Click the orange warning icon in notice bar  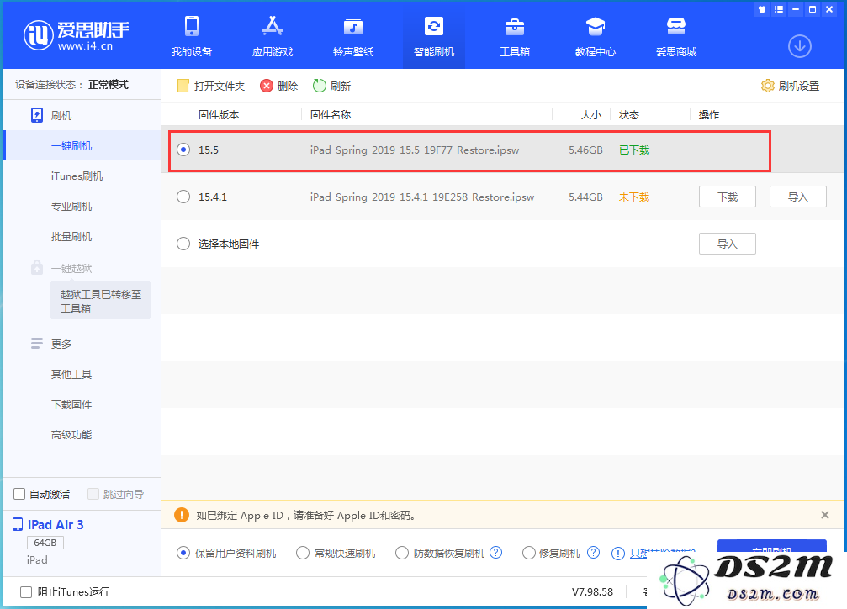point(182,515)
